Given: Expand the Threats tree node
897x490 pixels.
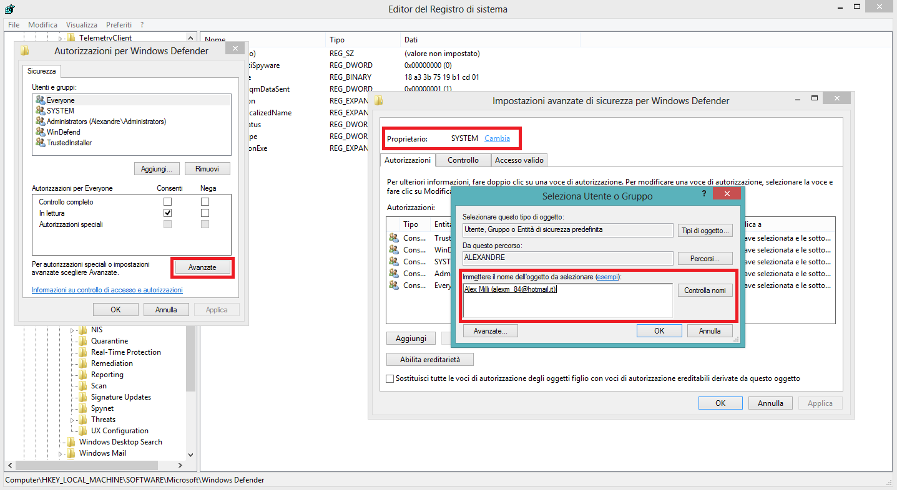Looking at the screenshot, I should point(72,420).
